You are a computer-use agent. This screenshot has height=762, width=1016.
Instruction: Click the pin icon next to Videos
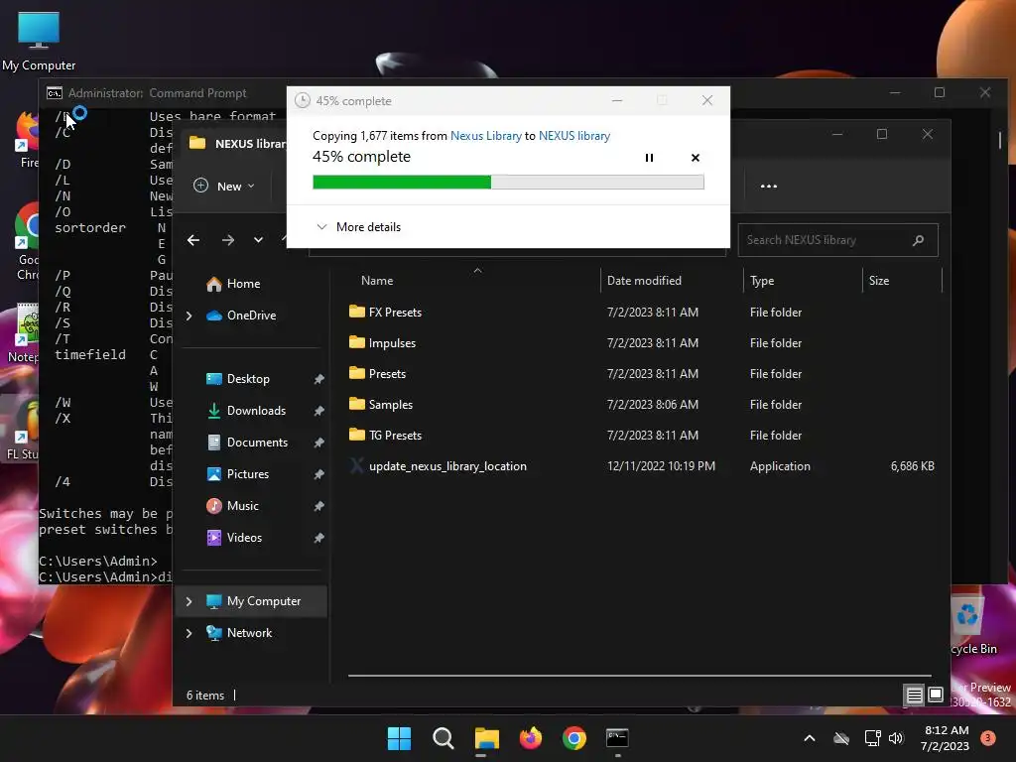pyautogui.click(x=318, y=538)
